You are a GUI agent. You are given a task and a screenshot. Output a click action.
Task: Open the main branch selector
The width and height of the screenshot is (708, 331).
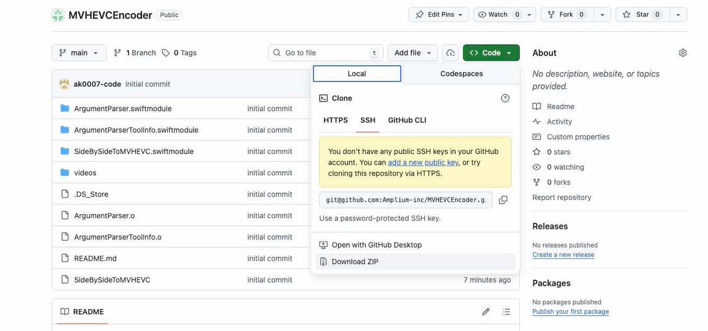(79, 53)
